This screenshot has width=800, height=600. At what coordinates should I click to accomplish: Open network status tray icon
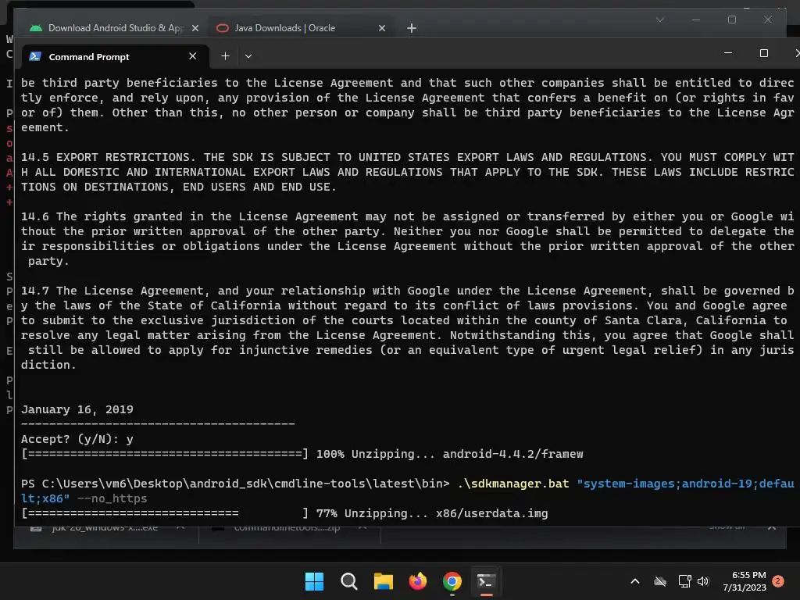(x=684, y=581)
